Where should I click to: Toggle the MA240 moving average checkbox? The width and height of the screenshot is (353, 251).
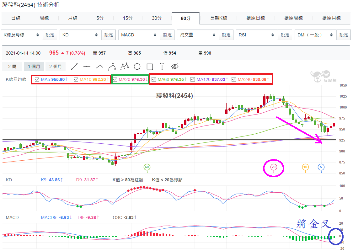pyautogui.click(x=234, y=79)
